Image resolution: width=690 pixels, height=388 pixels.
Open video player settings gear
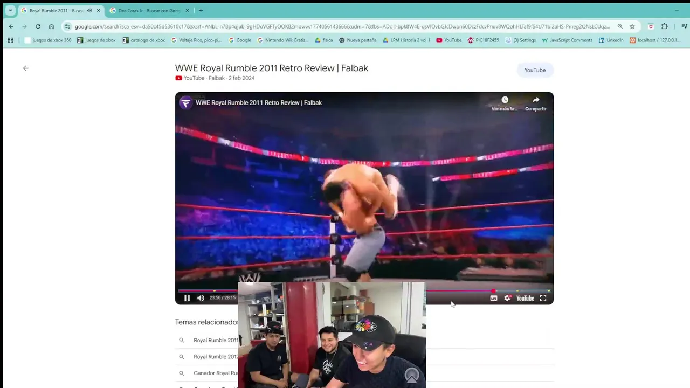[x=507, y=298]
